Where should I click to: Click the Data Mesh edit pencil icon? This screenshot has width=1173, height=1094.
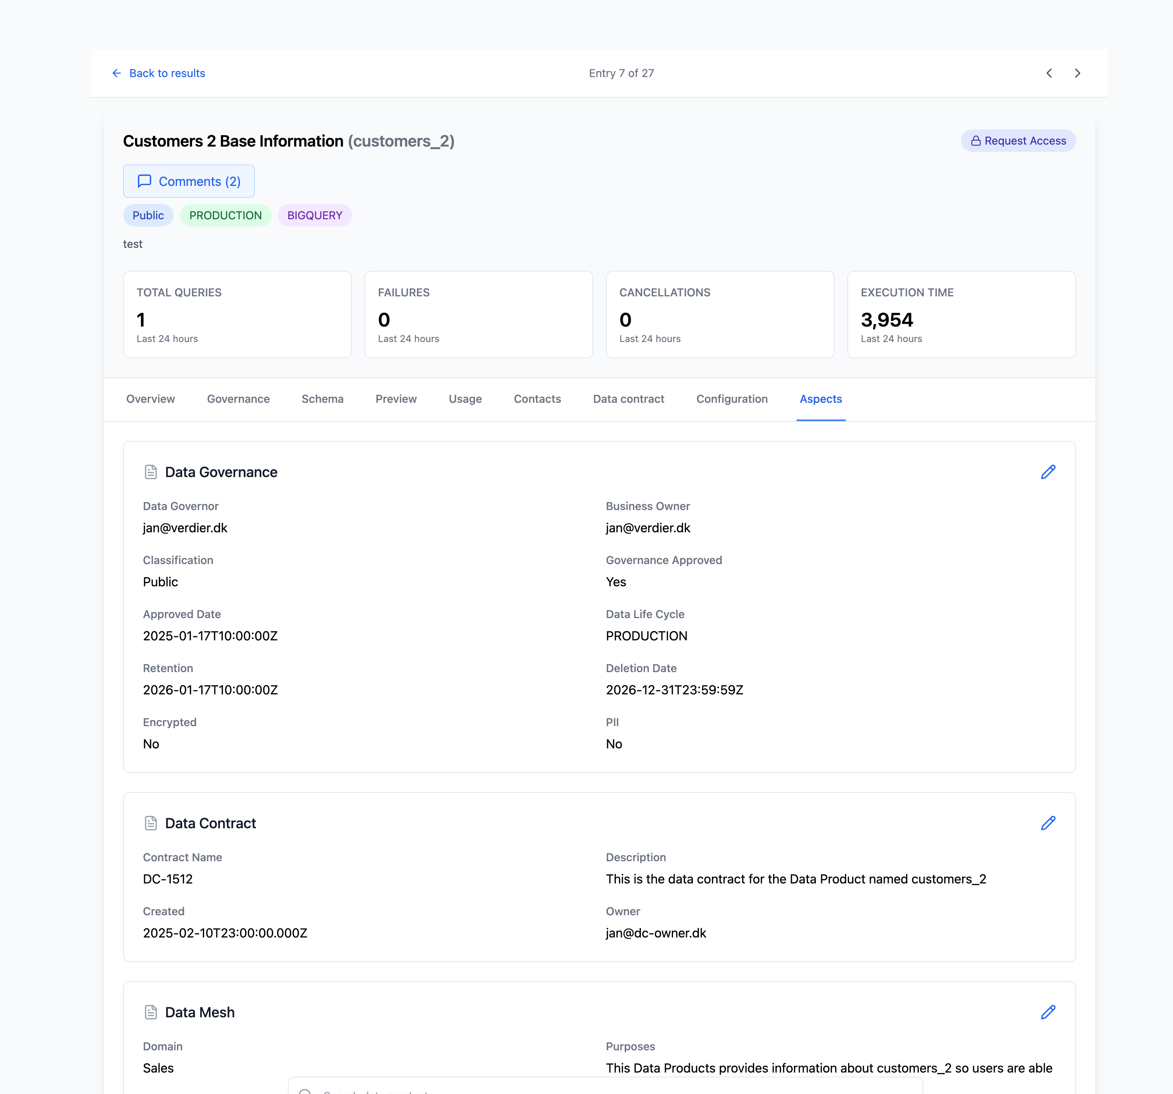[1048, 1012]
